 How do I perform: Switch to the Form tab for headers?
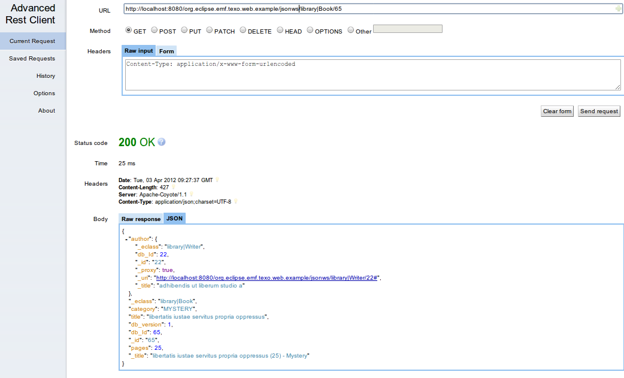click(166, 51)
